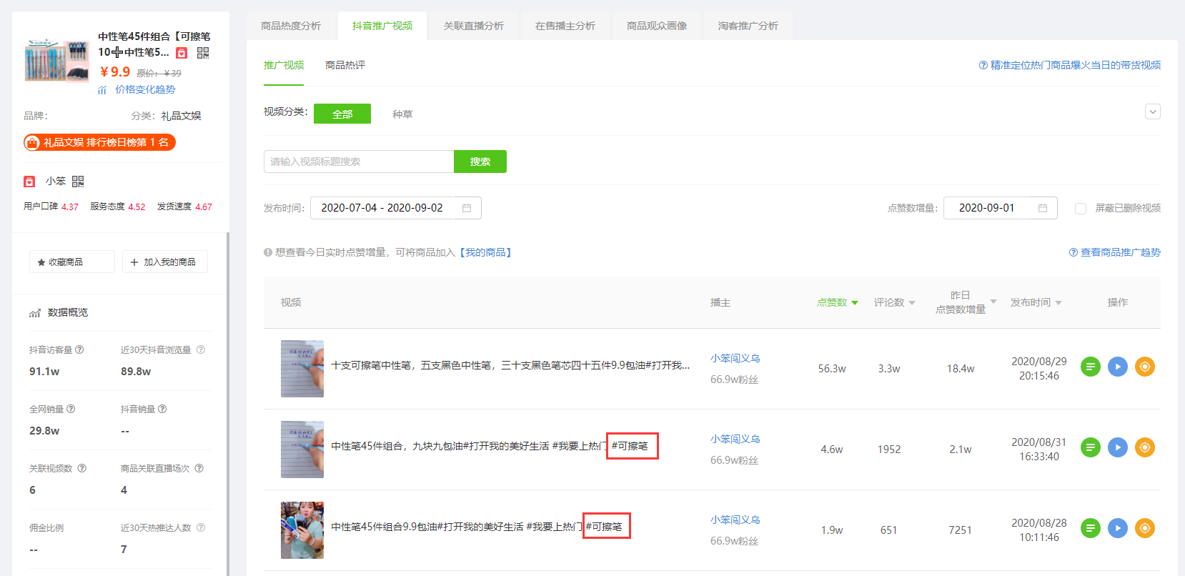Show product QR code next to title
The image size is (1185, 576).
tap(203, 53)
